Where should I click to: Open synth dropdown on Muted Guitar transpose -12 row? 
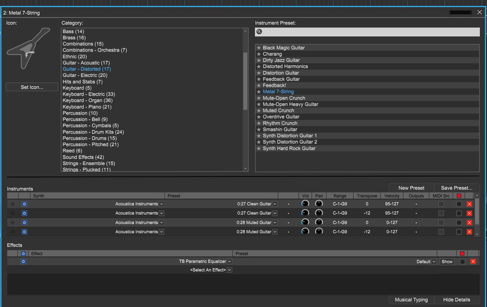(x=162, y=232)
